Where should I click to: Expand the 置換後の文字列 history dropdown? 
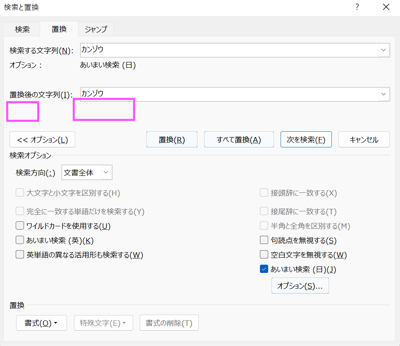point(383,94)
